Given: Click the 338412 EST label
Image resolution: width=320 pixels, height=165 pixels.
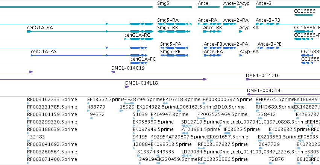Looking at the screenshot, I should point(267,114).
